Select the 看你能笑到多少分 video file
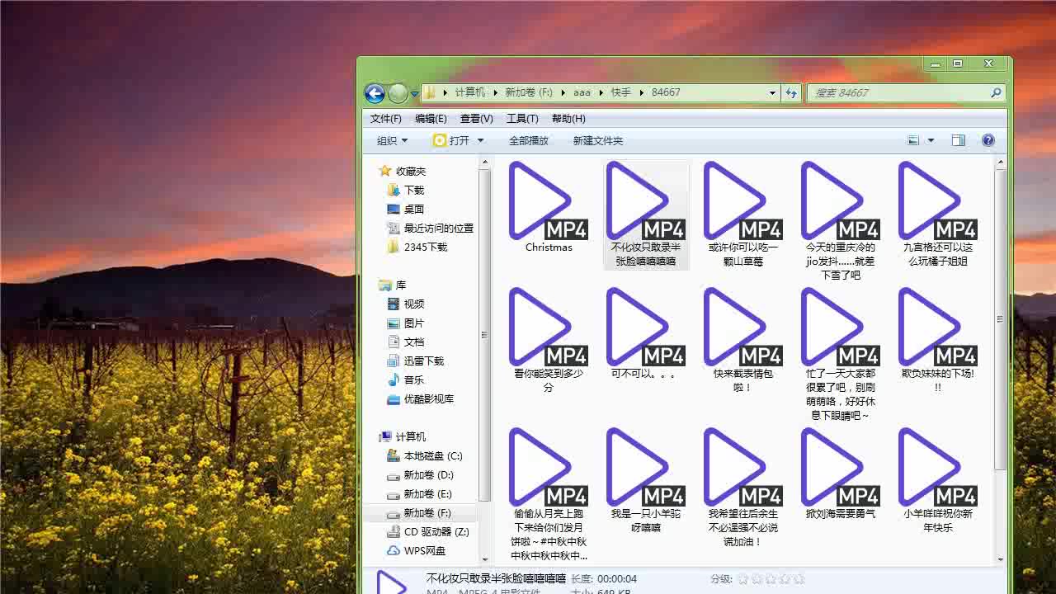The height and width of the screenshot is (594, 1056). pyautogui.click(x=548, y=340)
